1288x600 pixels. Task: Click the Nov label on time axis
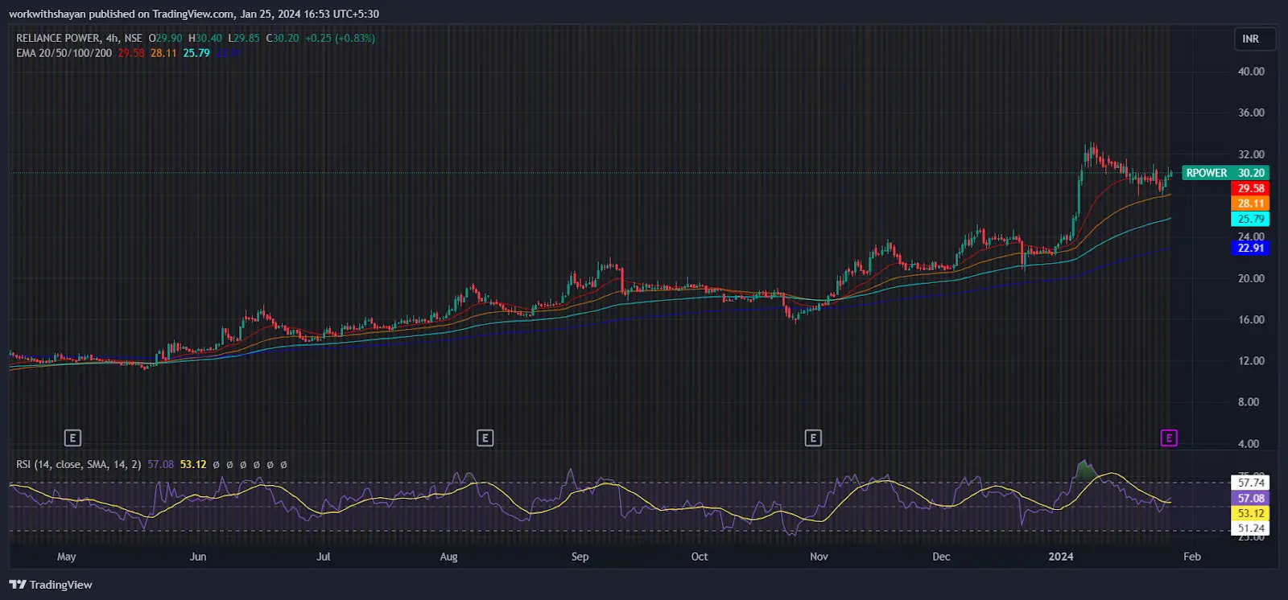pyautogui.click(x=819, y=557)
